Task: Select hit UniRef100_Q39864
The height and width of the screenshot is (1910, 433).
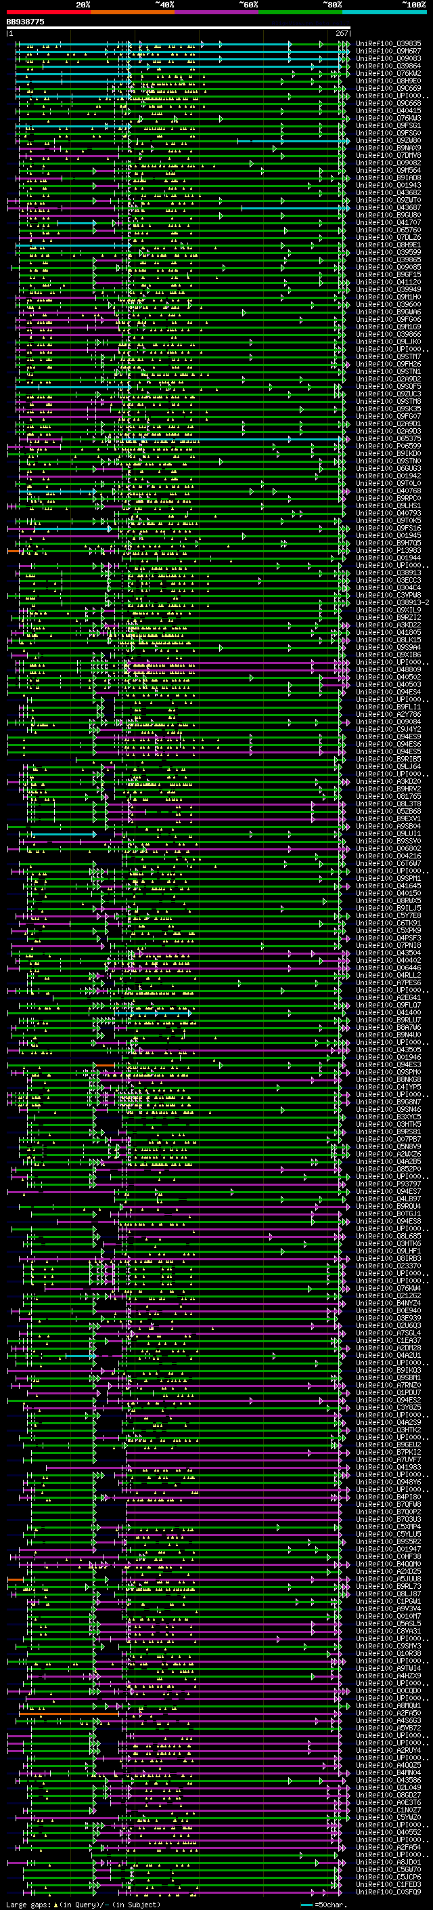Action: pyautogui.click(x=388, y=66)
